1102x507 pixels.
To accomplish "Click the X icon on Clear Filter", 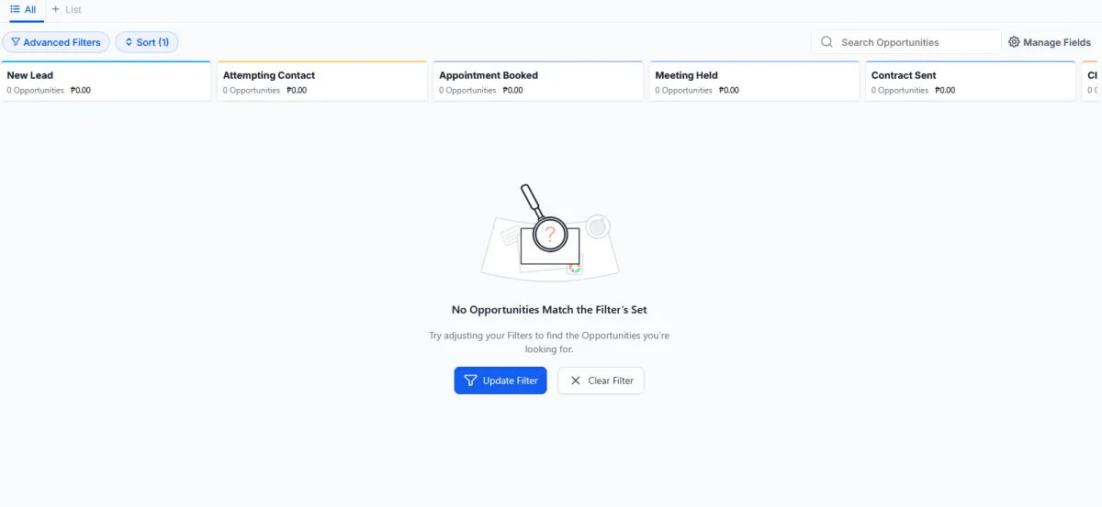I will click(x=576, y=380).
